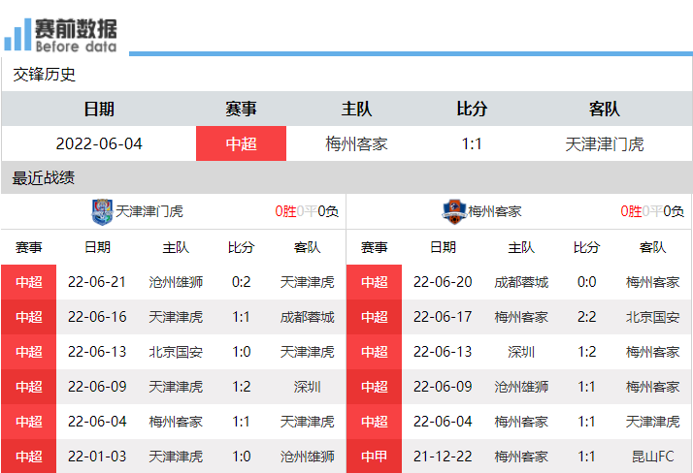The image size is (693, 473).
Task: Click the red 中超 cell in head-to-head row
Action: (x=242, y=143)
